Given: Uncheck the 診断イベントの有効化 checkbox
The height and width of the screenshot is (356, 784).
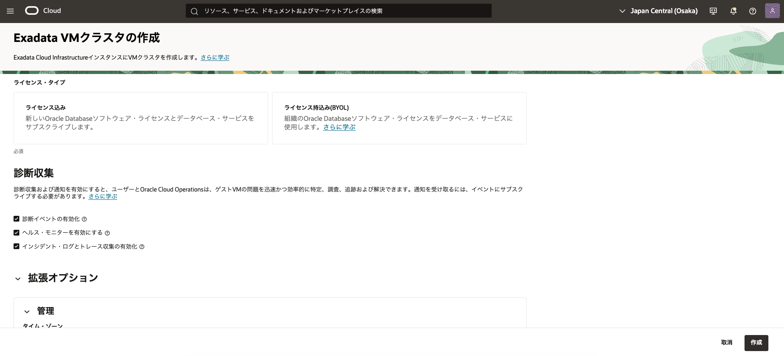Looking at the screenshot, I should (16, 219).
